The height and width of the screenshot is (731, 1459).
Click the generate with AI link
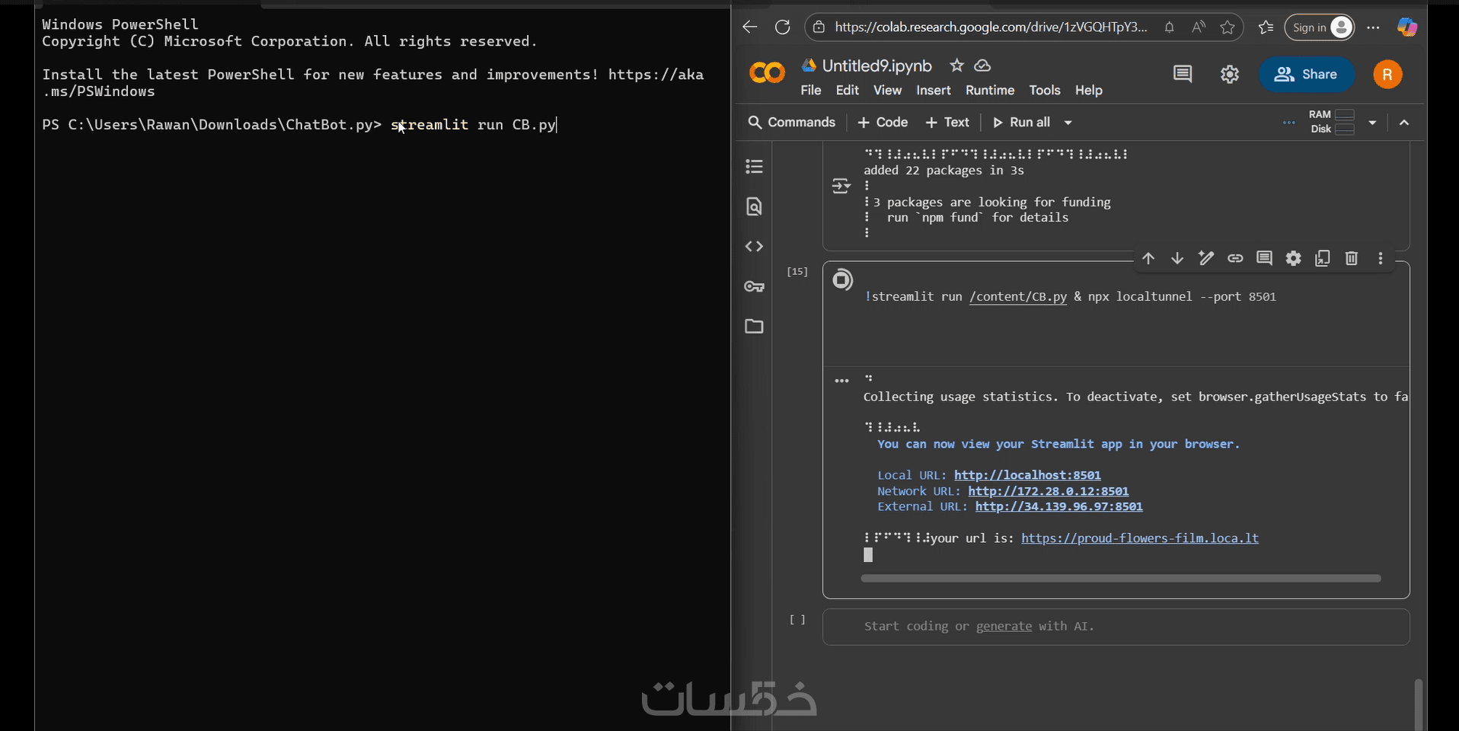point(1004,626)
